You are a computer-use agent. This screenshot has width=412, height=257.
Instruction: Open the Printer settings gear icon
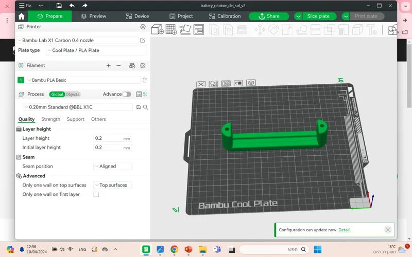coord(143,27)
